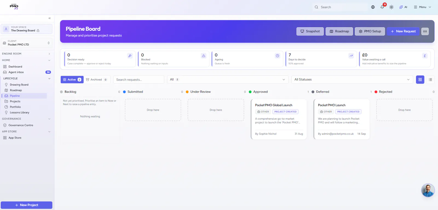Click the user avatar icon in Your Space
This screenshot has width=438, height=210.
click(6, 29)
